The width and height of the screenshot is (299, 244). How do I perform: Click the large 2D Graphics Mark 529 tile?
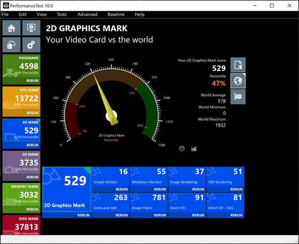tap(67, 189)
